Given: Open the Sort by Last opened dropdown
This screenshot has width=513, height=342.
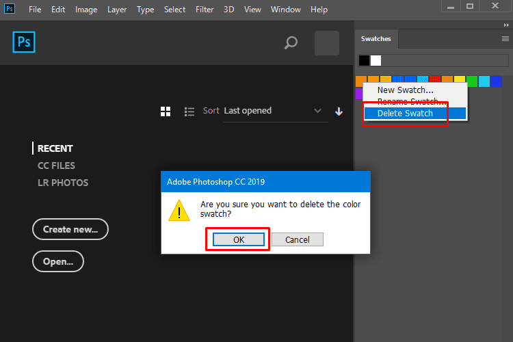Looking at the screenshot, I should click(276, 111).
